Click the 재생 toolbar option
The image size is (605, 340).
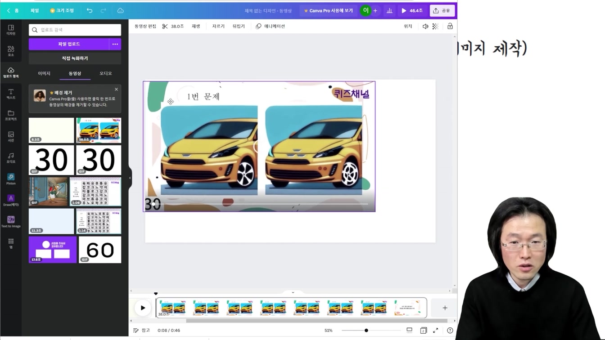point(196,26)
